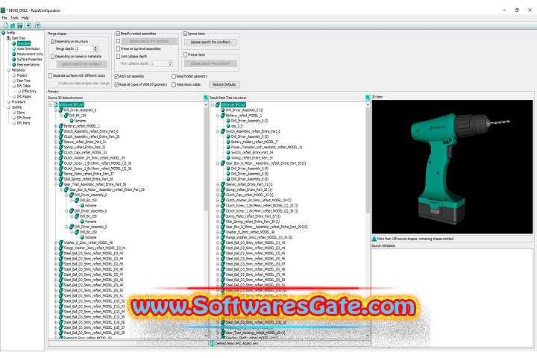Select 'Washer_6_2mm' in the source tree
This screenshot has width=537, height=358.
88,242
